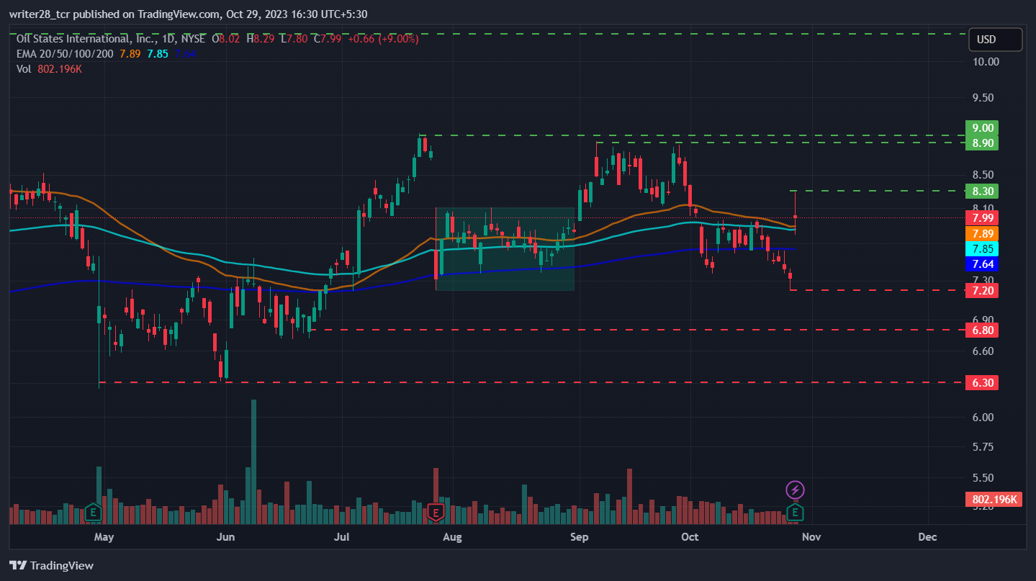Click the orange 7.89 EMA axis label
This screenshot has height=581, width=1036.
(x=983, y=234)
